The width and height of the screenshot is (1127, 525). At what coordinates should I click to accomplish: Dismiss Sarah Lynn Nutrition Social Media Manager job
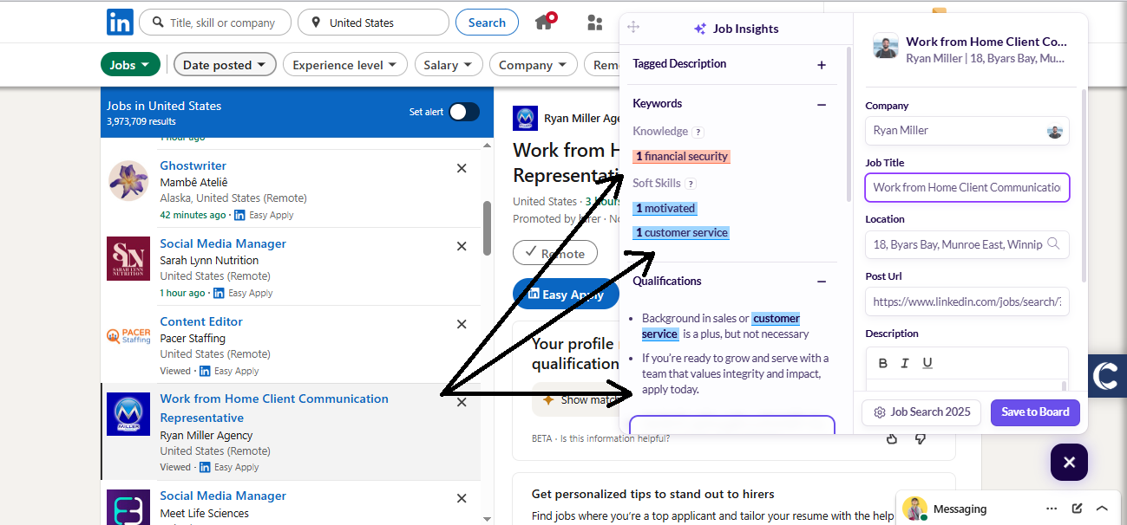point(462,246)
